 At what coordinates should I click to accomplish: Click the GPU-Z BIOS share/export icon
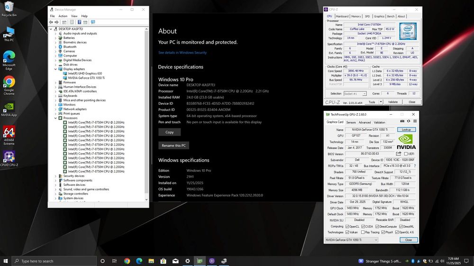[x=399, y=154]
